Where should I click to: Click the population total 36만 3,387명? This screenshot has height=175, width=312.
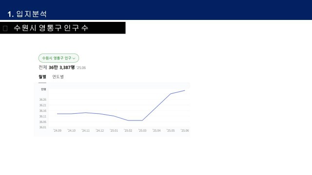[62, 68]
